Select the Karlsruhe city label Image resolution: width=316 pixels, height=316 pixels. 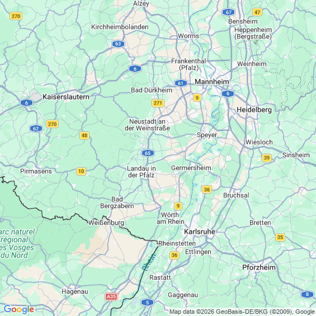[200, 232]
